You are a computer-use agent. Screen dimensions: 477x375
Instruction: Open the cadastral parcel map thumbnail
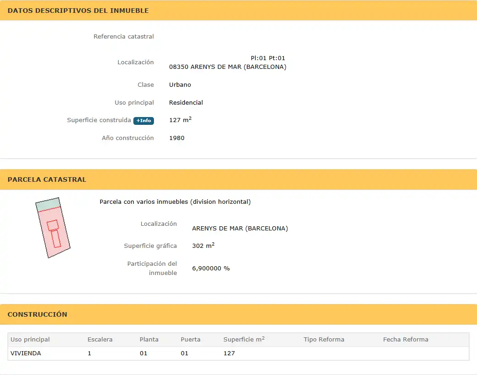click(53, 228)
